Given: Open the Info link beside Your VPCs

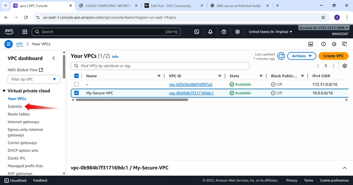Looking at the screenshot, I should pos(115,57).
